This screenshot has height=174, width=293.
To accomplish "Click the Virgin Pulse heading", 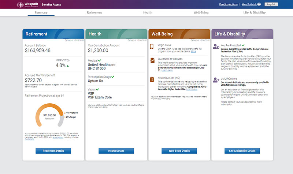I will (164, 45).
